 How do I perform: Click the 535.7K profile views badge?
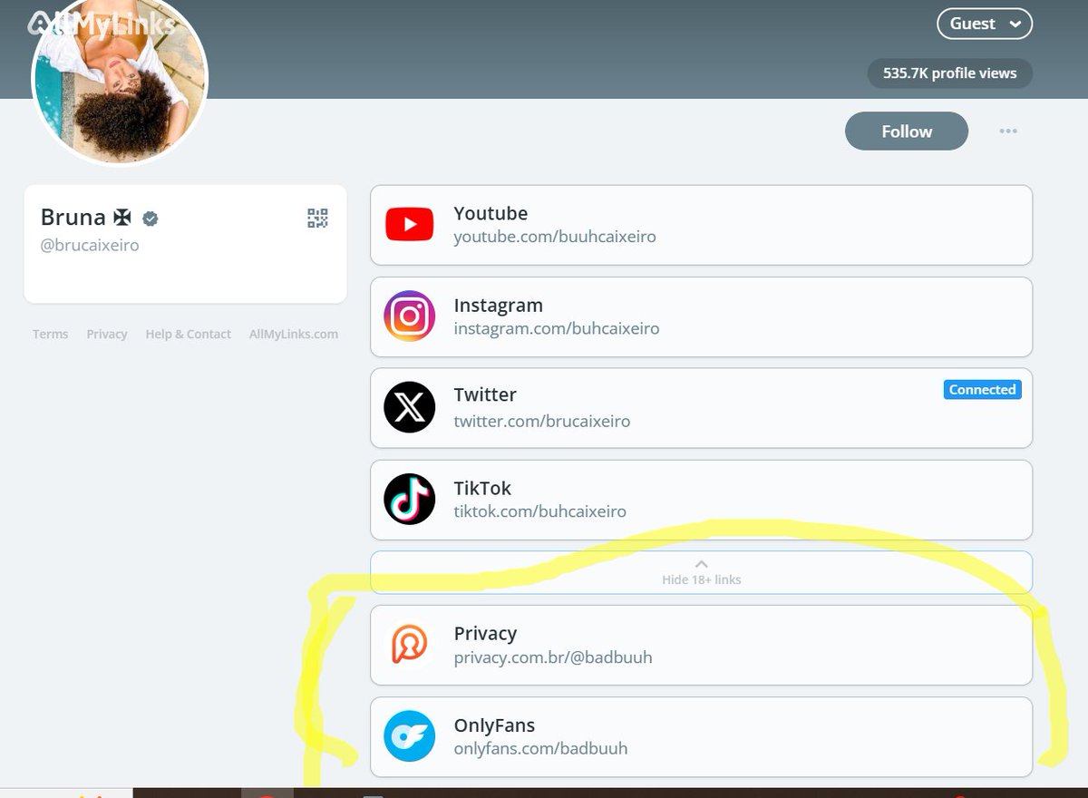[950, 73]
